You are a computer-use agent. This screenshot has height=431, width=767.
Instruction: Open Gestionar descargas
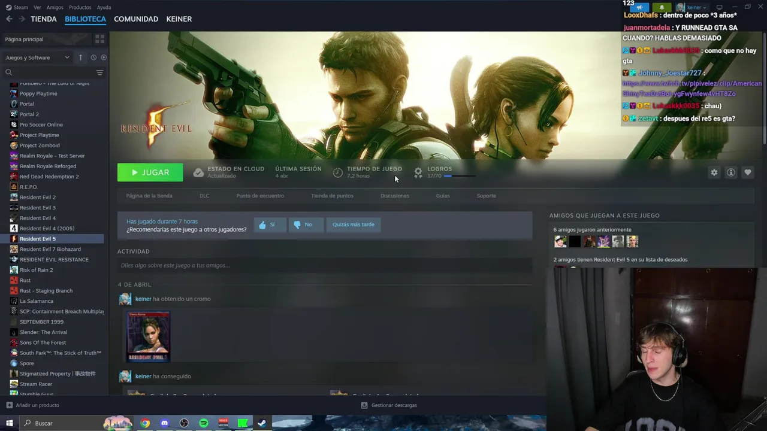click(x=389, y=405)
